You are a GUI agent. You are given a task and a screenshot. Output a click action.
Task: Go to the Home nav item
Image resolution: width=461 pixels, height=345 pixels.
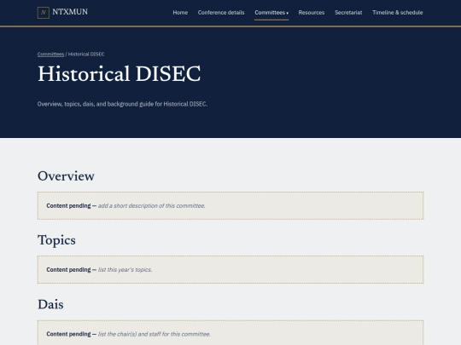pyautogui.click(x=180, y=13)
